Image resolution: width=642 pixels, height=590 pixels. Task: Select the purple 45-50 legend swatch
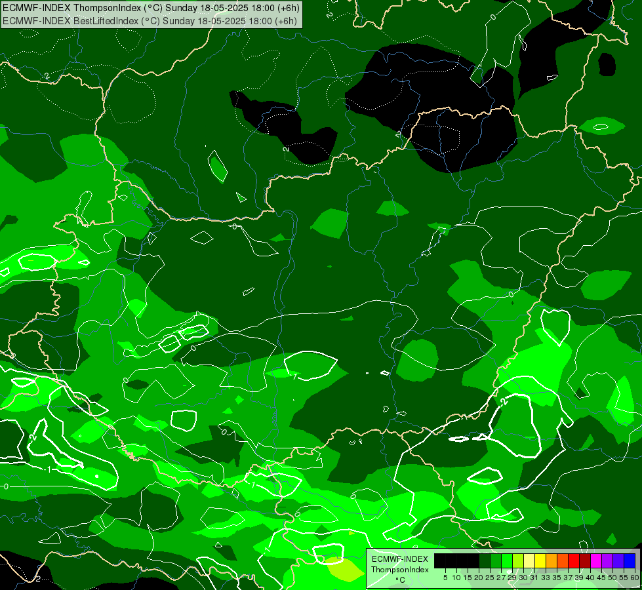pyautogui.click(x=607, y=560)
